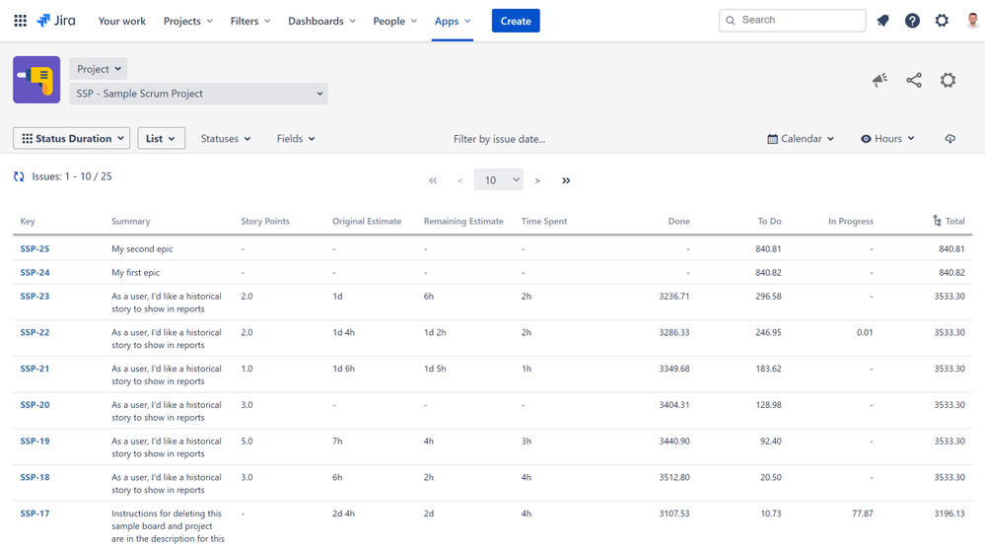Viewport: 985px width, 546px height.
Task: Click the Filter by issue date field
Action: click(x=500, y=139)
